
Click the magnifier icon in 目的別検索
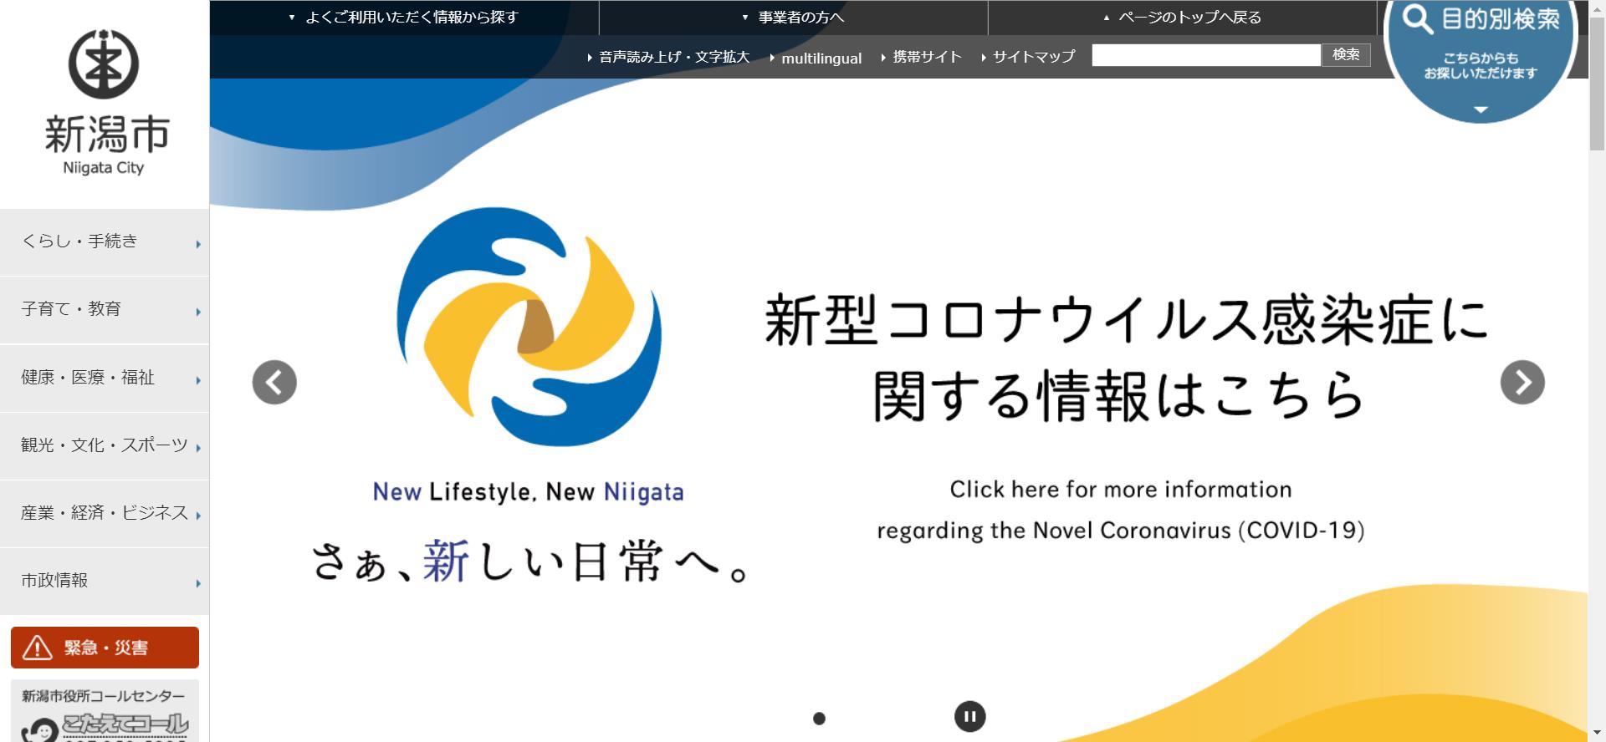tap(1418, 18)
